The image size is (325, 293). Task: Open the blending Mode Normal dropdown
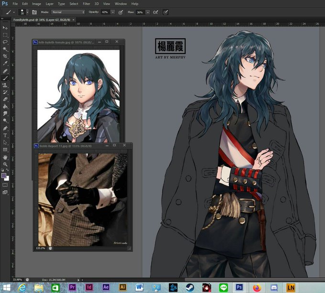[x=68, y=12]
